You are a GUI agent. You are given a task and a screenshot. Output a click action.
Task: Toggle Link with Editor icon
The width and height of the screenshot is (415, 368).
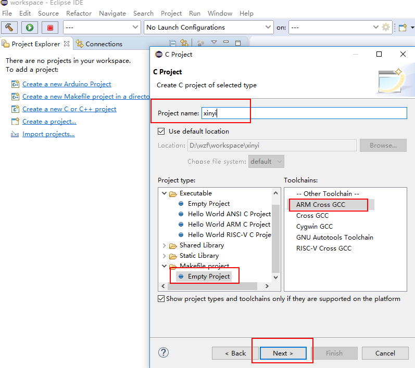point(184,43)
